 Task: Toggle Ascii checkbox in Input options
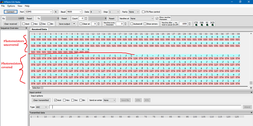point(56,100)
